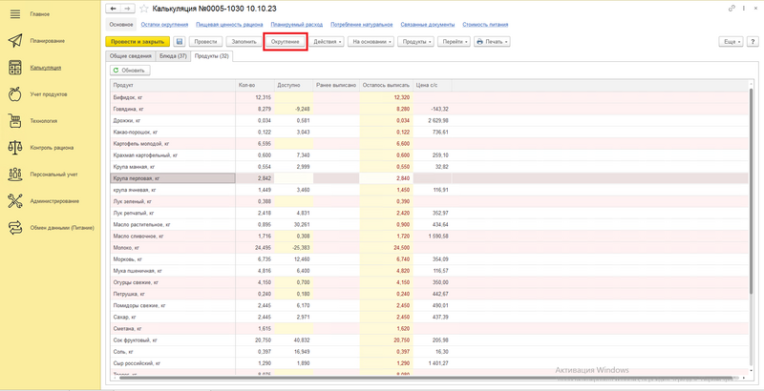Click the save diskette icon in the toolbar
Image resolution: width=764 pixels, height=391 pixels.
pyautogui.click(x=180, y=42)
